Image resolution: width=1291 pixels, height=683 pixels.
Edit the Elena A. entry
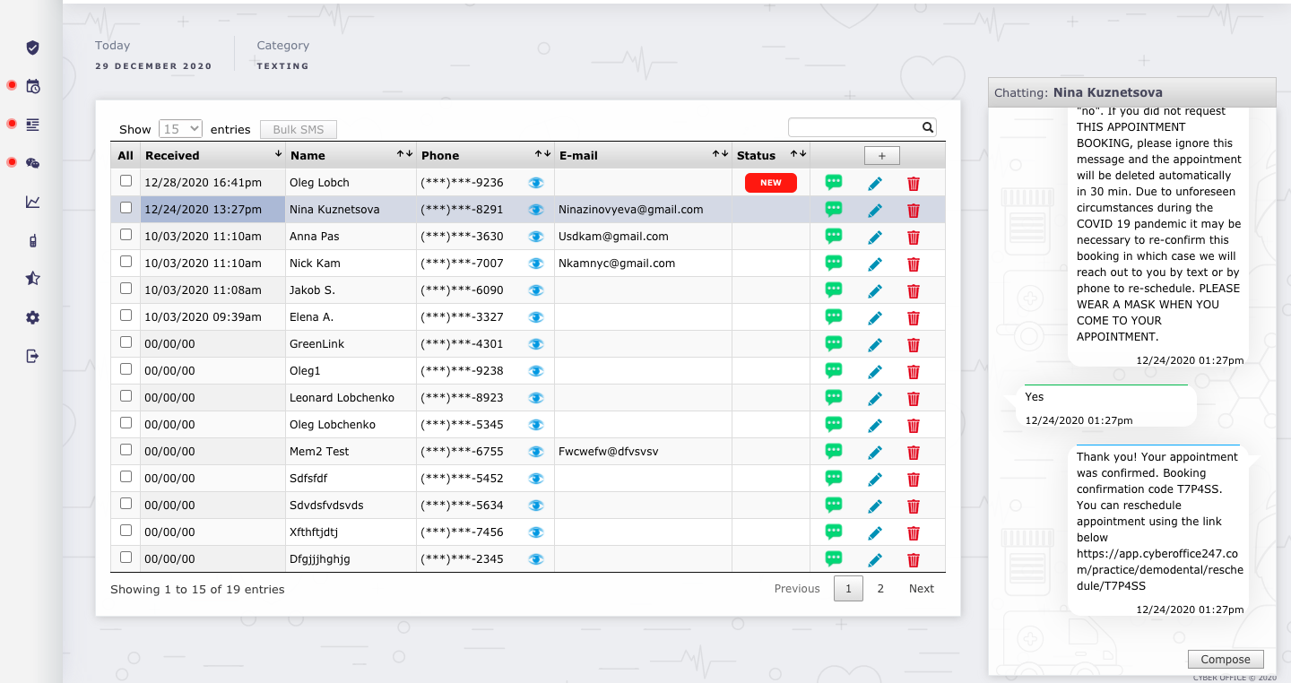coord(875,318)
